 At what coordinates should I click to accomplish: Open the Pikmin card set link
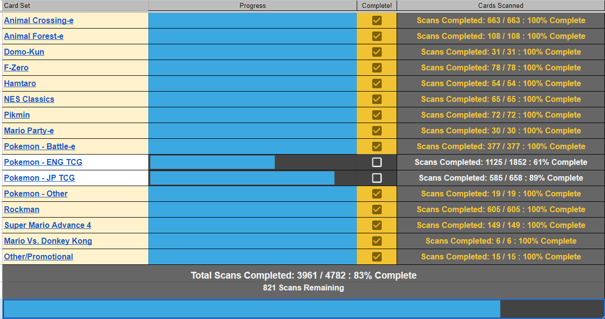pos(17,115)
